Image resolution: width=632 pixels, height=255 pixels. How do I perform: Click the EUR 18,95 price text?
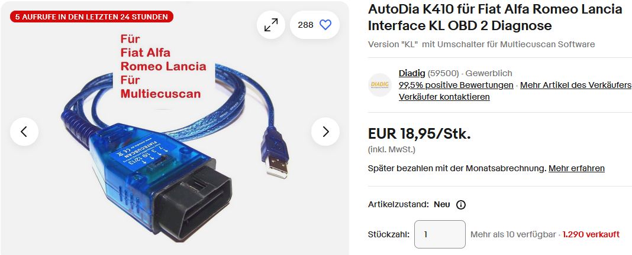coord(419,134)
